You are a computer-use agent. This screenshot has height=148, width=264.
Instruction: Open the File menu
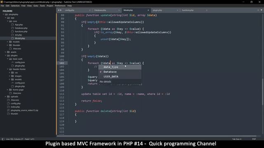pos(2,6)
